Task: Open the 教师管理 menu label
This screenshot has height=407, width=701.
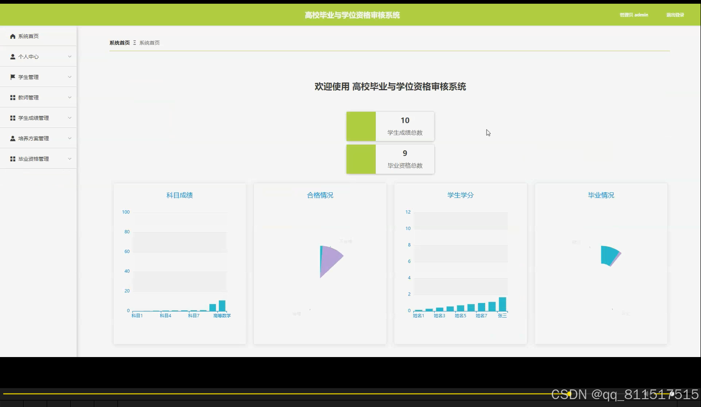Action: (28, 98)
